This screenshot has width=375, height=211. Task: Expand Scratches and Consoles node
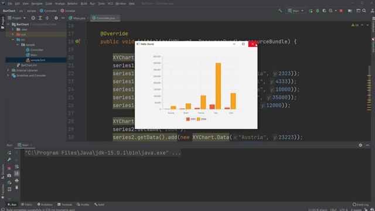point(8,76)
